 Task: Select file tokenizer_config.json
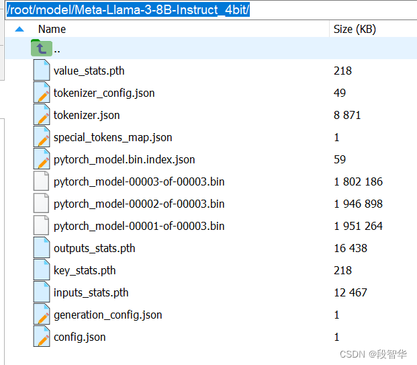point(104,93)
